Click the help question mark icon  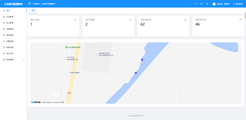(201, 4)
